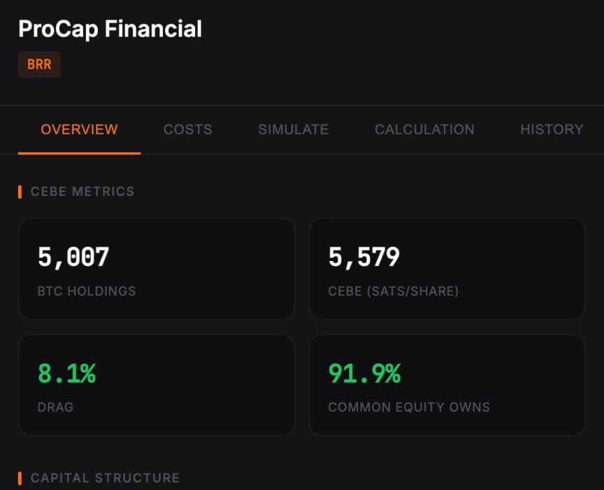Select the 5,007 BTC holdings value

[73, 258]
